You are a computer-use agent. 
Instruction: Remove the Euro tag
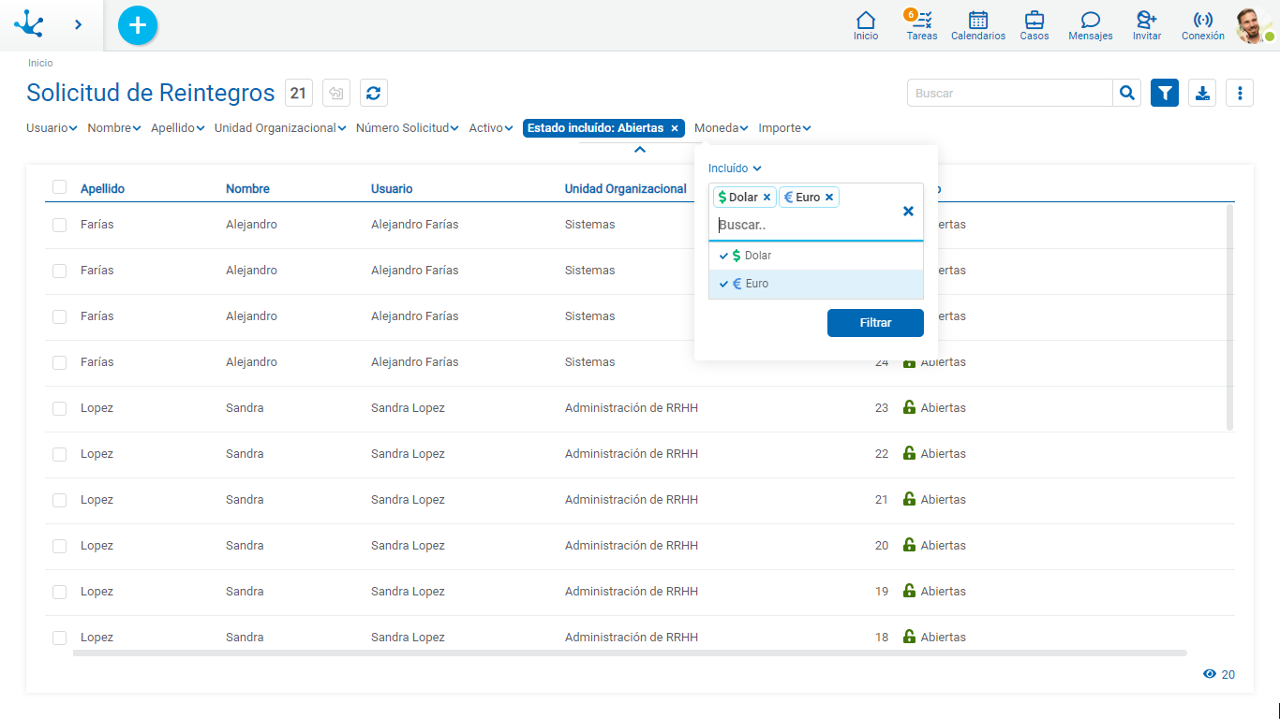(829, 198)
